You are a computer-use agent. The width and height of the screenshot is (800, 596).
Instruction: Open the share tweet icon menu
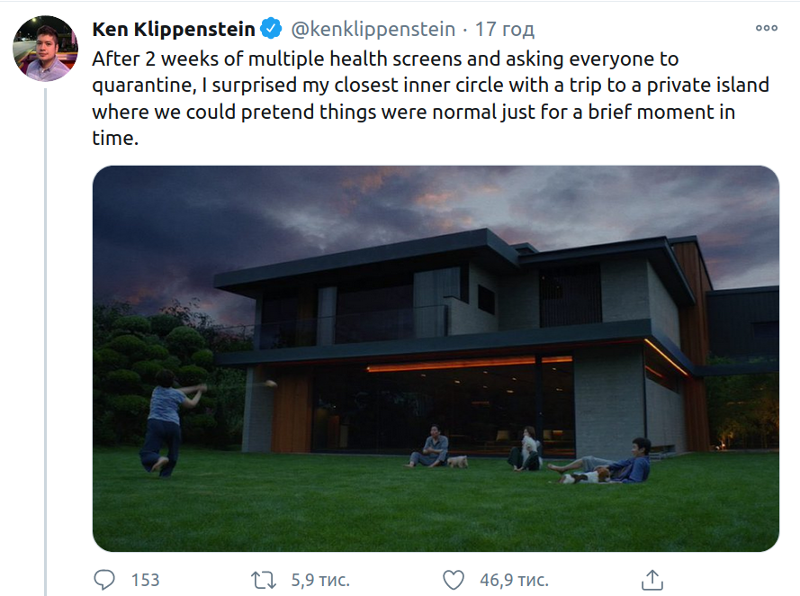click(652, 579)
